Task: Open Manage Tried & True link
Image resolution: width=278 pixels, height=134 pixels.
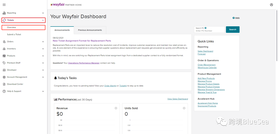Action: point(207,93)
